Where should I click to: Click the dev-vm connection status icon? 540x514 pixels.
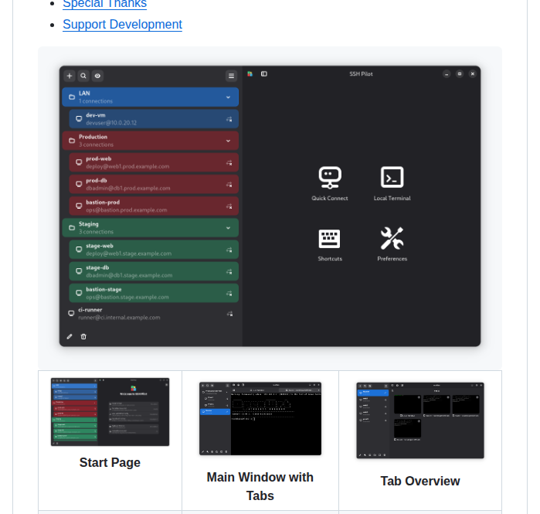(x=229, y=119)
